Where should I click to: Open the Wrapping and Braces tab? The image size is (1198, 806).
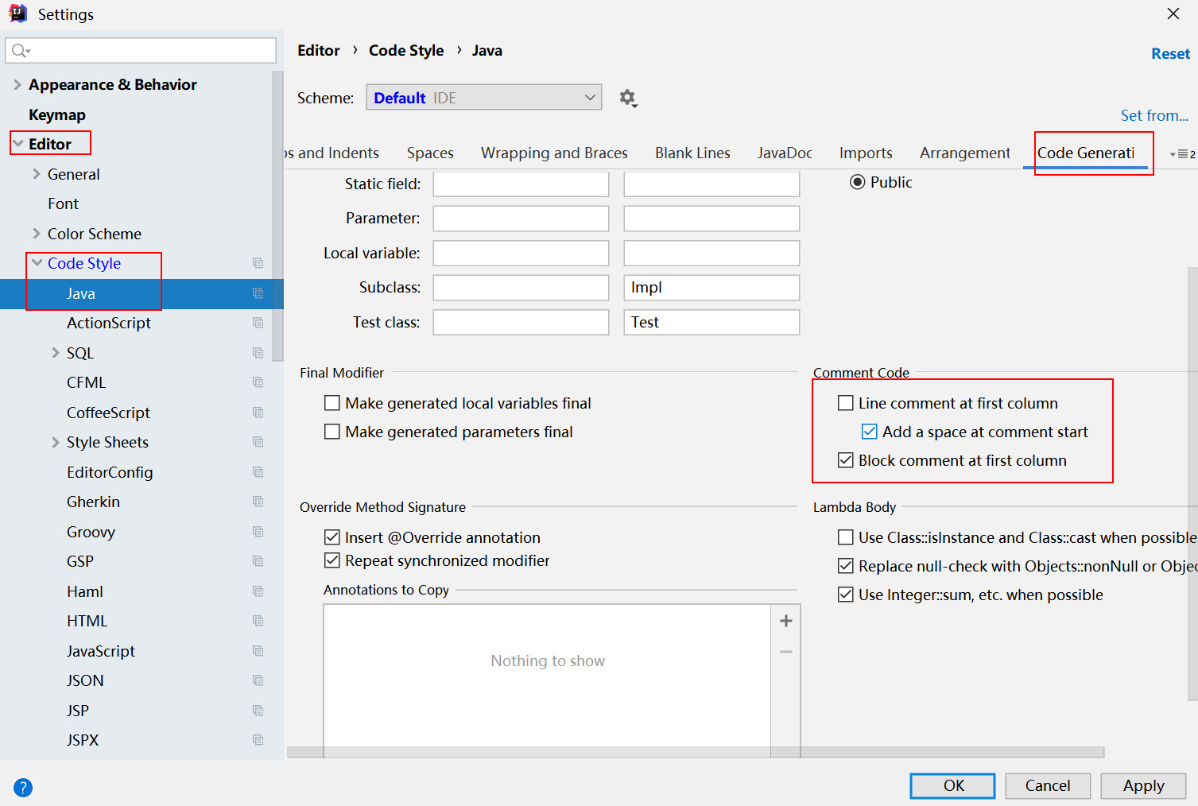[x=554, y=153]
